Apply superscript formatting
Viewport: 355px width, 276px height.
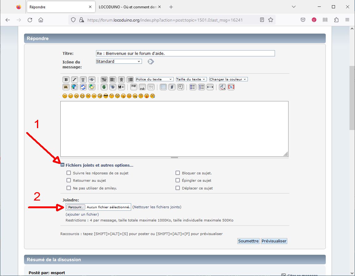click(x=134, y=87)
